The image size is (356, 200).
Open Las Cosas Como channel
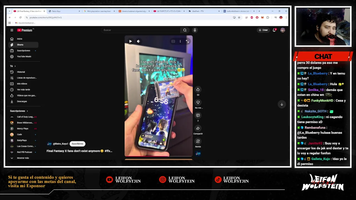tap(23, 146)
